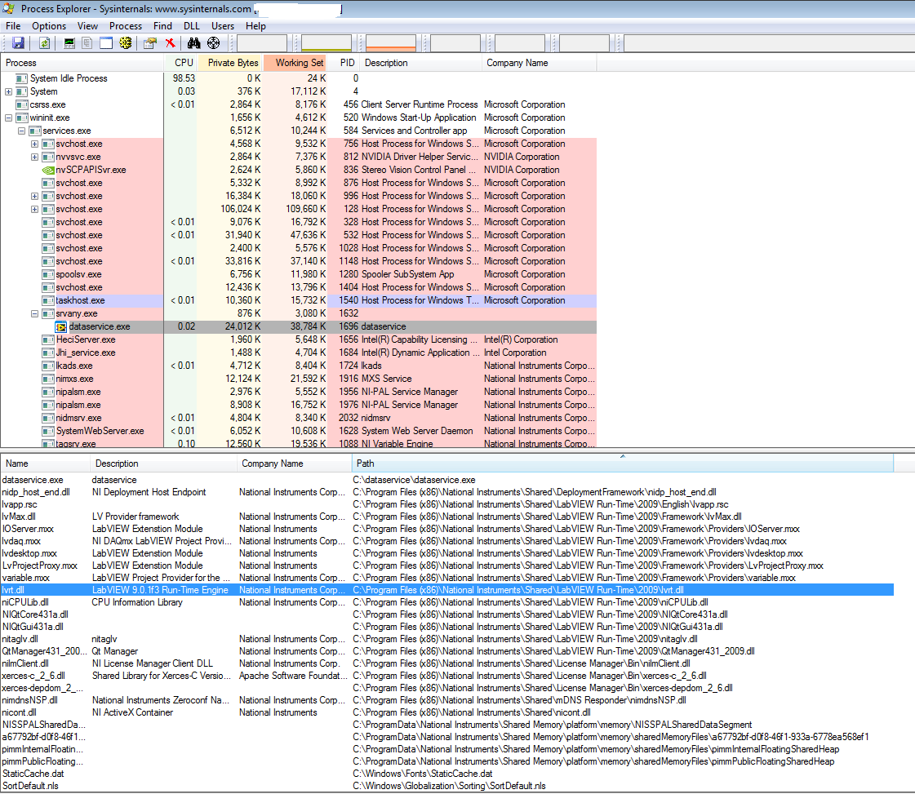Select the nimdnsNSP.dll entry

coord(447,701)
